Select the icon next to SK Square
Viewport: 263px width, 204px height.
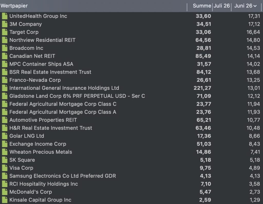tap(5, 160)
